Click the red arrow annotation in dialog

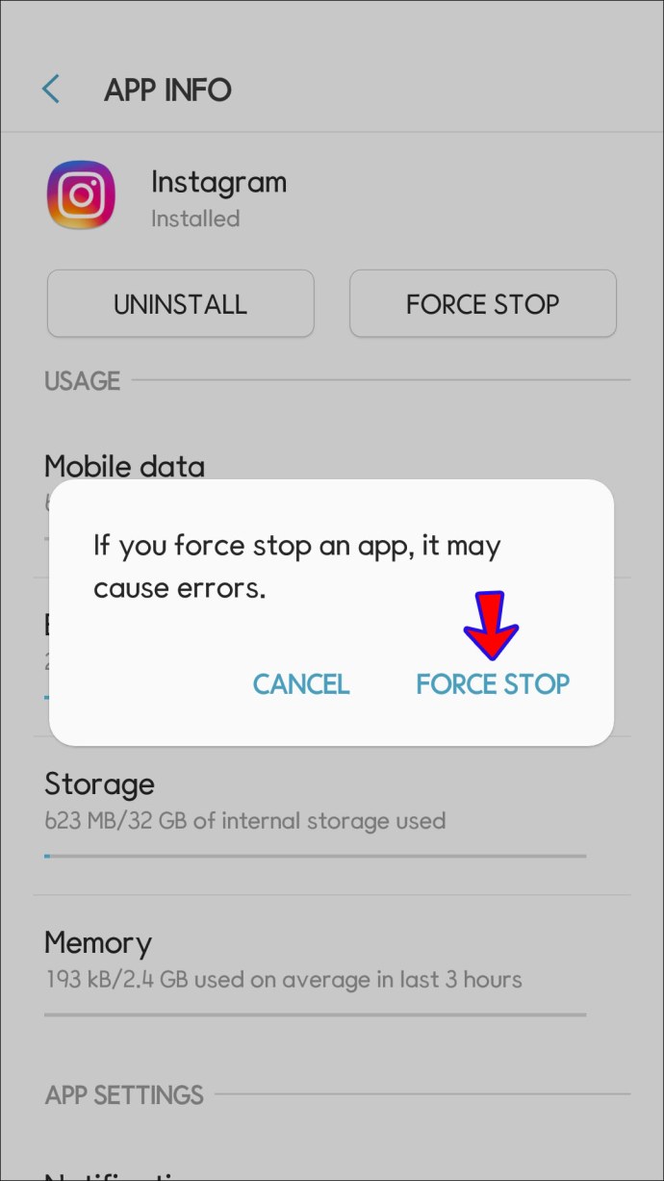(x=491, y=625)
